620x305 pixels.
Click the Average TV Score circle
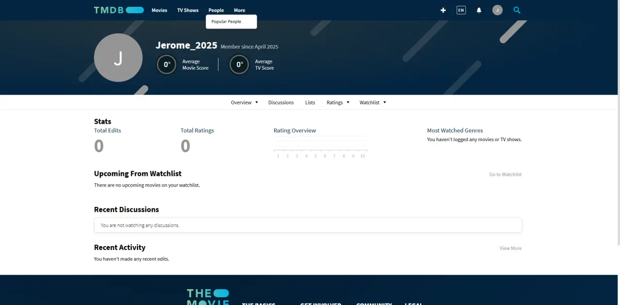point(239,64)
